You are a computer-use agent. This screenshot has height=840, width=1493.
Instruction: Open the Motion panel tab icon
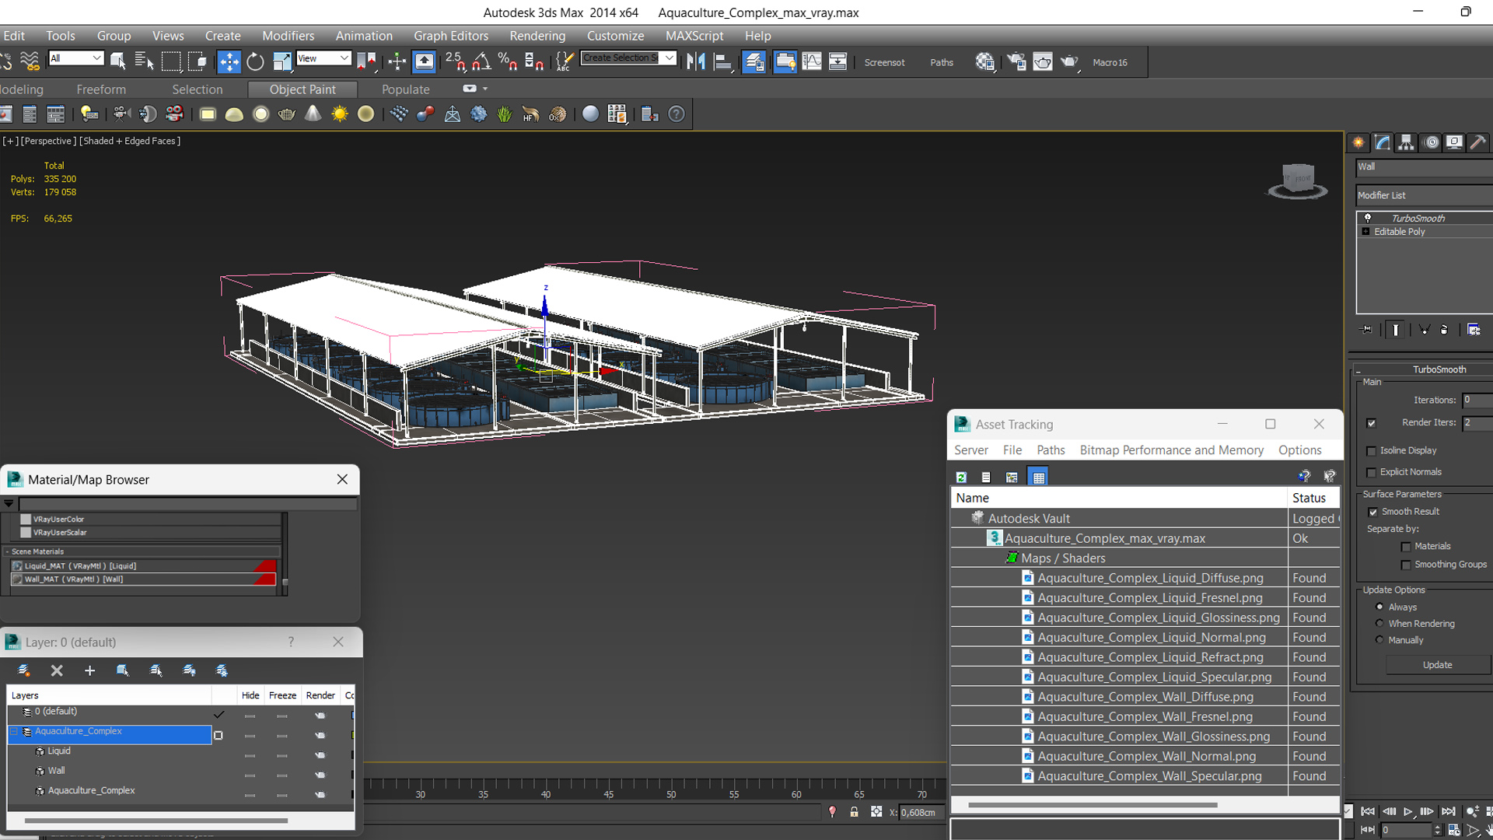click(1431, 142)
